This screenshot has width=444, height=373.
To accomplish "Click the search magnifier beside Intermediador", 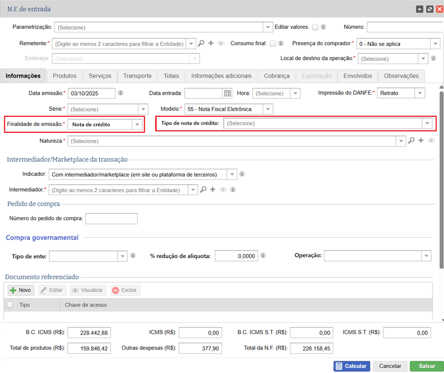I will [203, 190].
